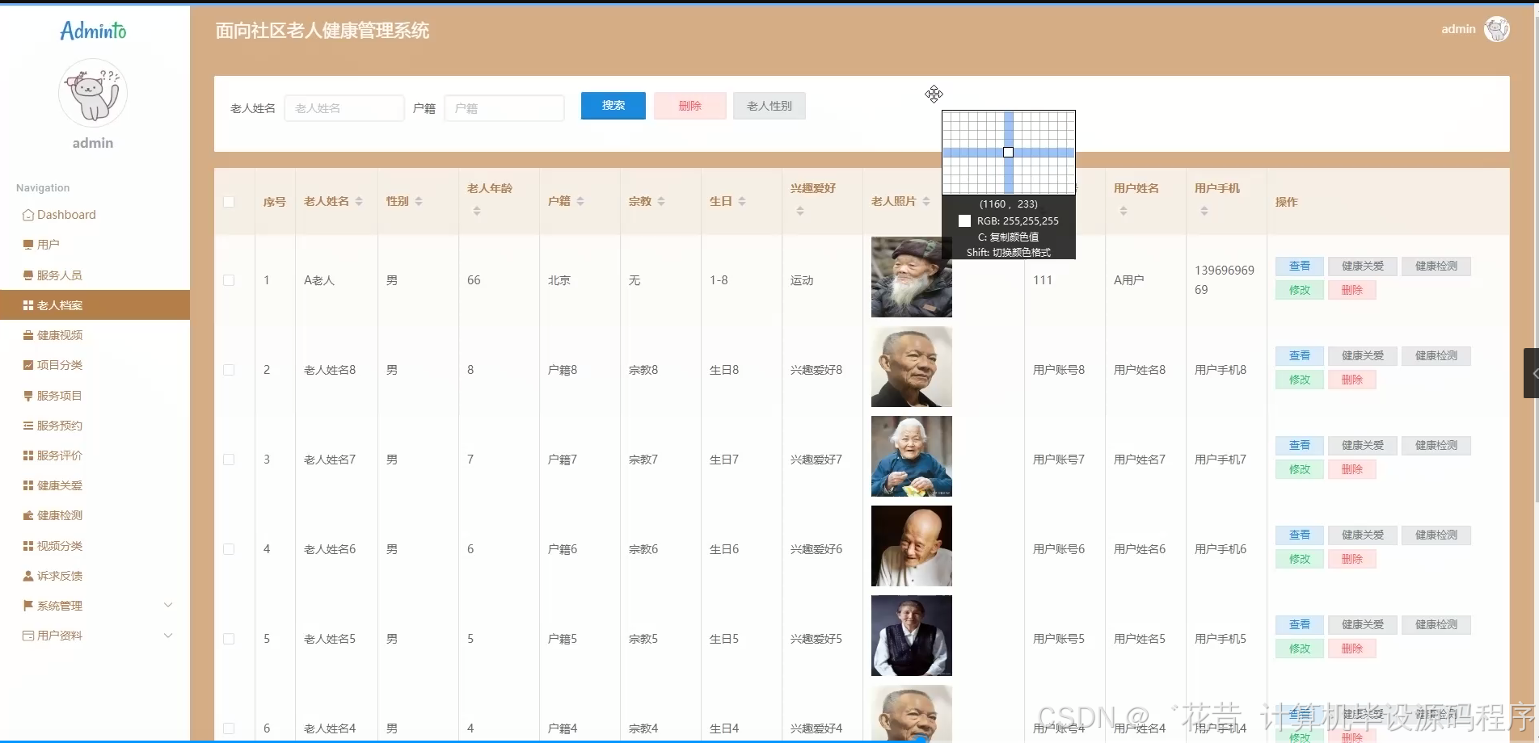
Task: Check the row 1 A老人 checkbox
Action: (x=229, y=280)
